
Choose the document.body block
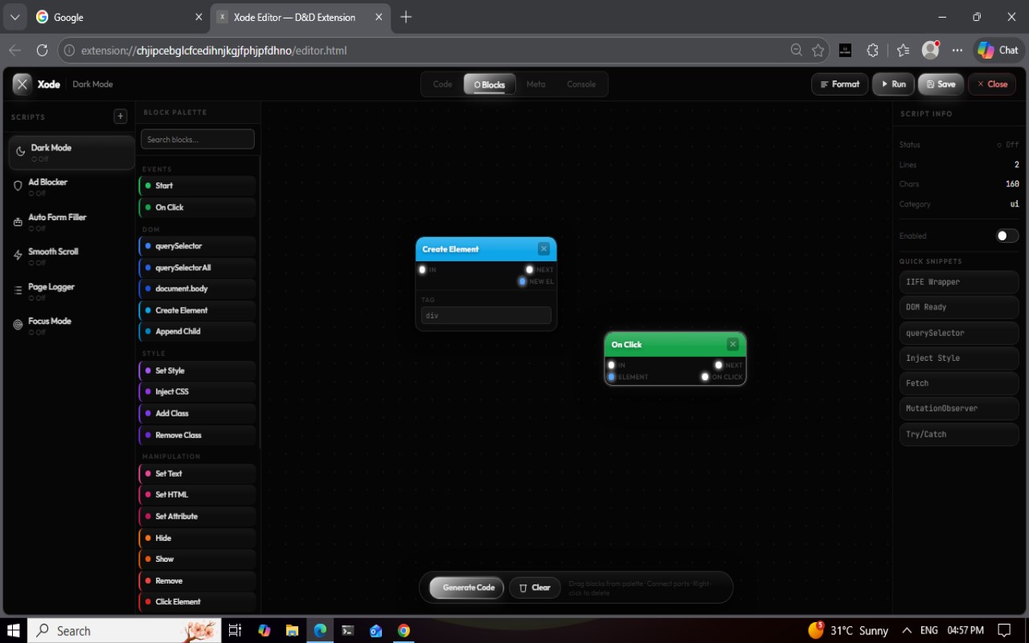[x=197, y=289]
